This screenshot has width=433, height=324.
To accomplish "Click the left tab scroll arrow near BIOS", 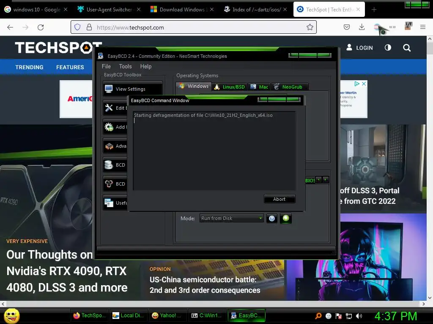I will (319, 180).
